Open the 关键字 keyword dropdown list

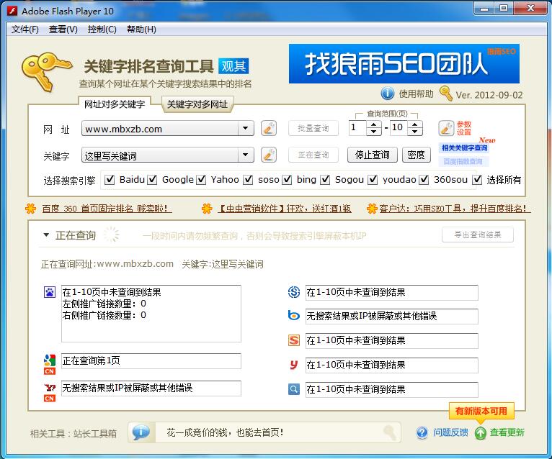click(246, 155)
